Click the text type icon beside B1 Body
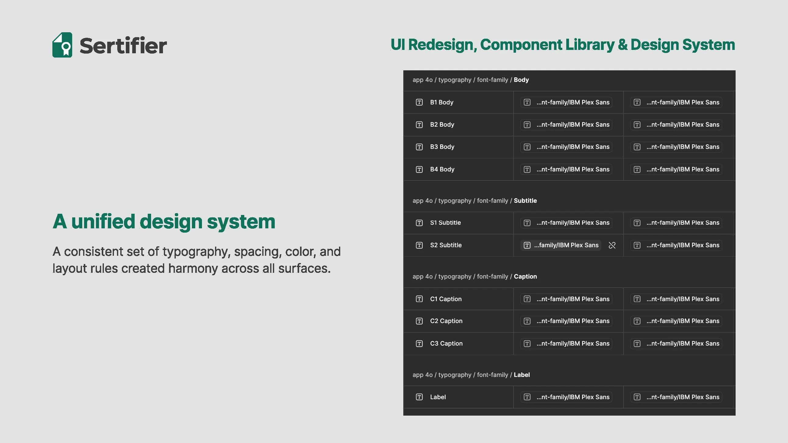 click(419, 102)
